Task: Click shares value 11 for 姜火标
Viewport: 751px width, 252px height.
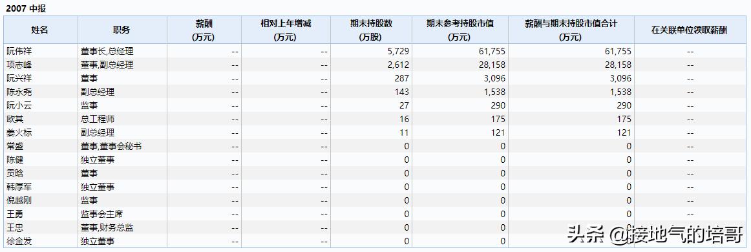Action: (405, 132)
